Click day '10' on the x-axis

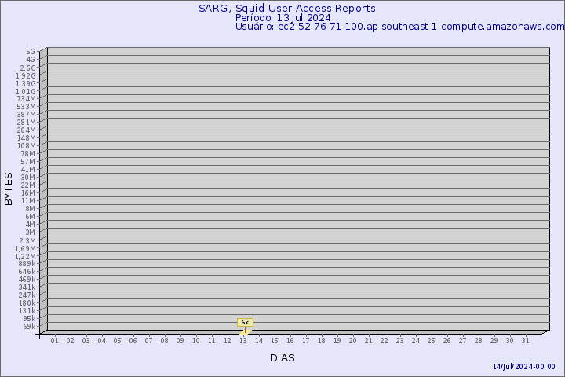coord(196,341)
